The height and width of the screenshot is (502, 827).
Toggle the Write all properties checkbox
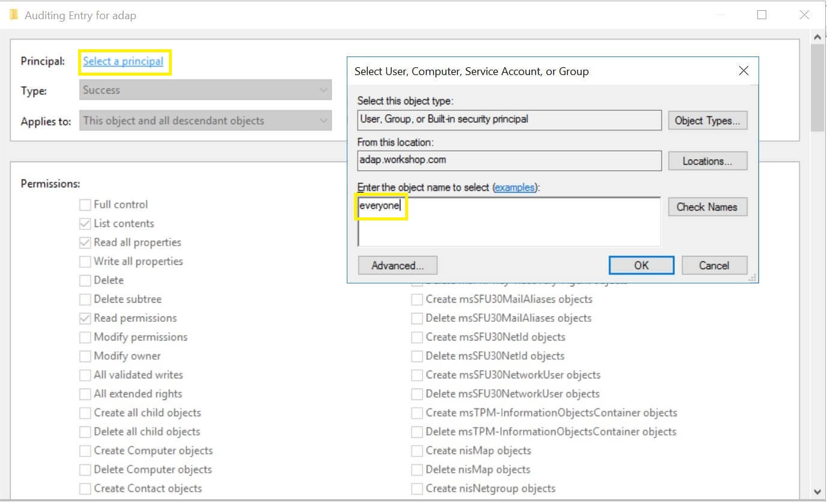click(x=85, y=262)
